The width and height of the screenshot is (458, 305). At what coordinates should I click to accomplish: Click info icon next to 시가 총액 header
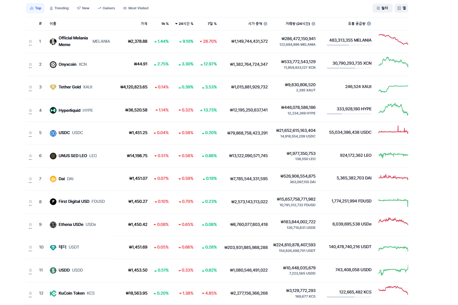265,24
